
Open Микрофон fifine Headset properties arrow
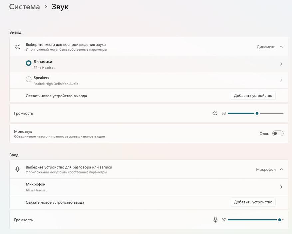(x=281, y=187)
